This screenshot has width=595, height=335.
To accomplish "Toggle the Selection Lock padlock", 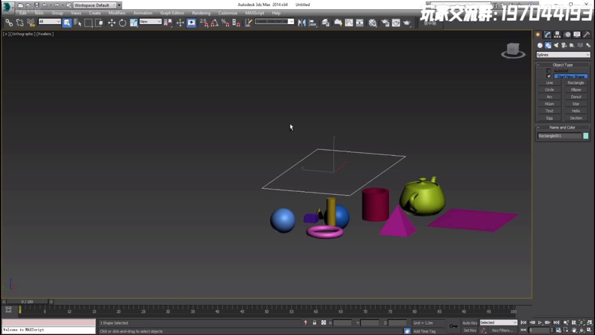I will 315,323.
